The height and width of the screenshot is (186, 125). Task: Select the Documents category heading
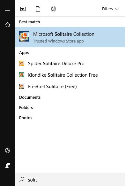(30, 97)
